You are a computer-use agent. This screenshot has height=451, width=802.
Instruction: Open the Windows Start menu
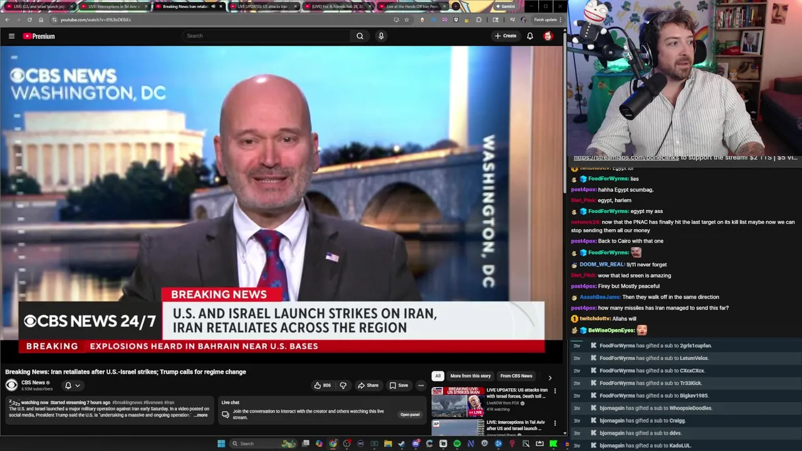pyautogui.click(x=221, y=443)
